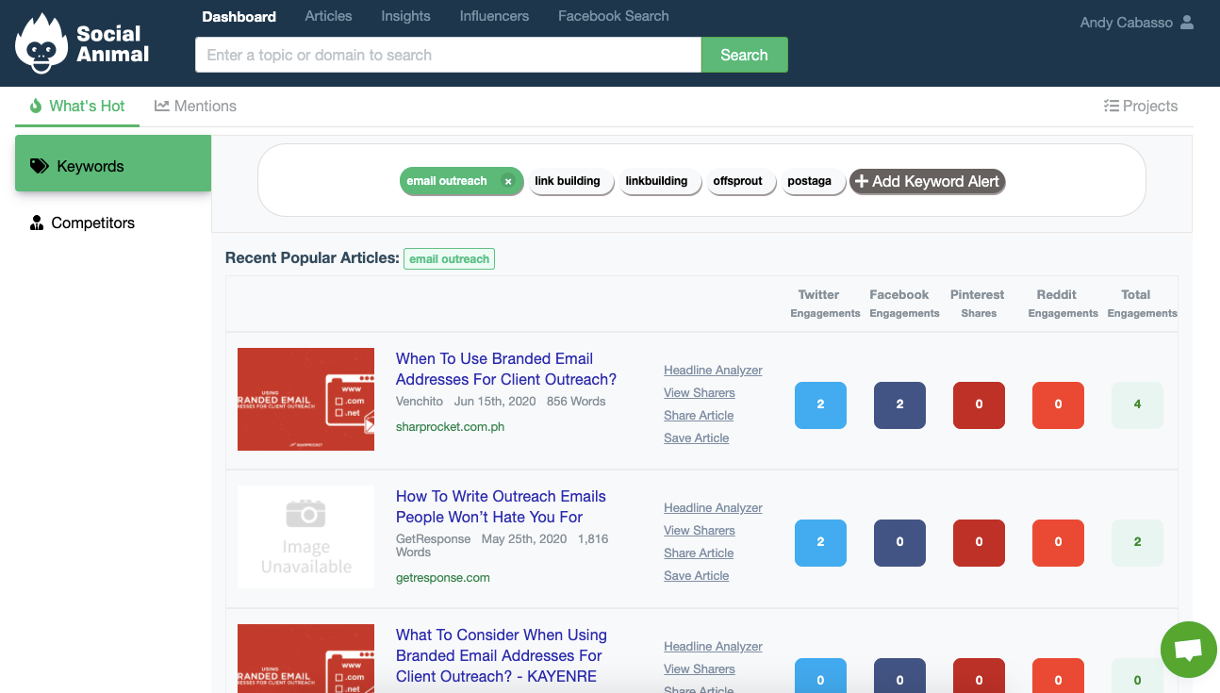Click the Venchito author name
Viewport: 1220px width, 693px height.
pyautogui.click(x=420, y=401)
